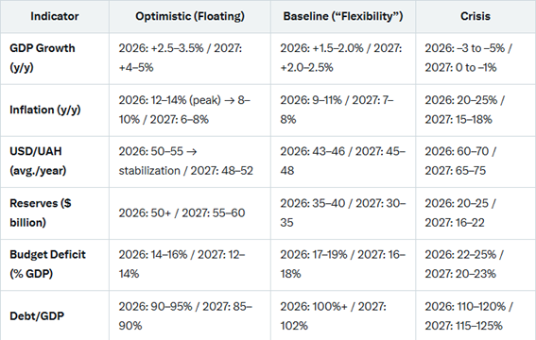
Task: Select the Crisis column header
Action: point(475,16)
